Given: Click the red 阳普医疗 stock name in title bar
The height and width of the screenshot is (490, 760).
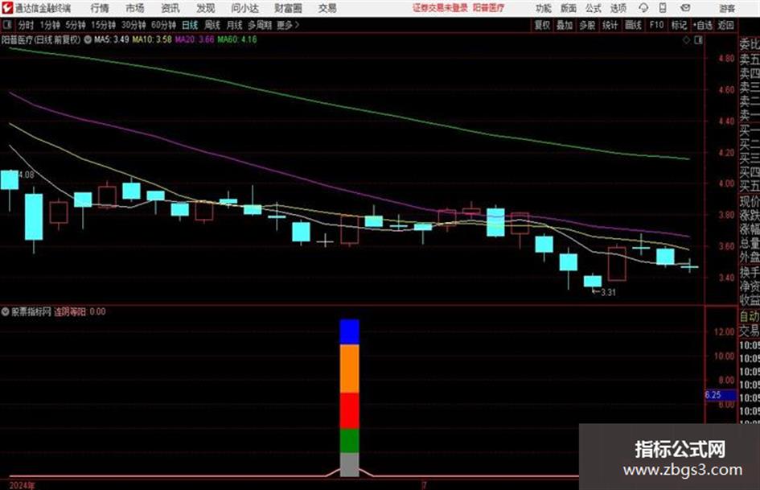Looking at the screenshot, I should pos(489,8).
